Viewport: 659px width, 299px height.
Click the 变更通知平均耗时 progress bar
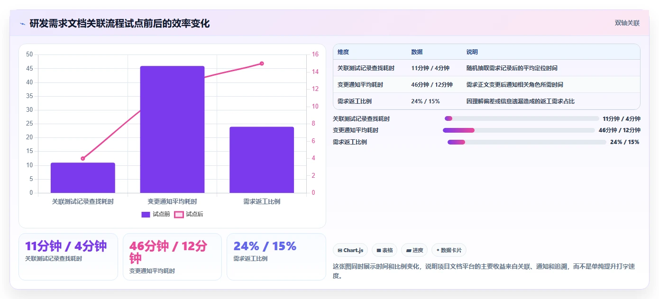519,130
